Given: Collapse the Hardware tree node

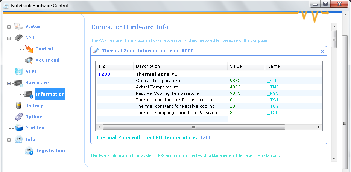Looking at the screenshot, I should pyautogui.click(x=9, y=83).
